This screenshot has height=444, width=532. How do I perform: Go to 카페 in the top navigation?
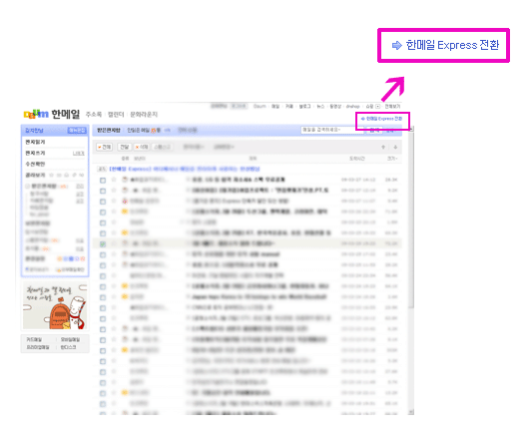pos(289,106)
